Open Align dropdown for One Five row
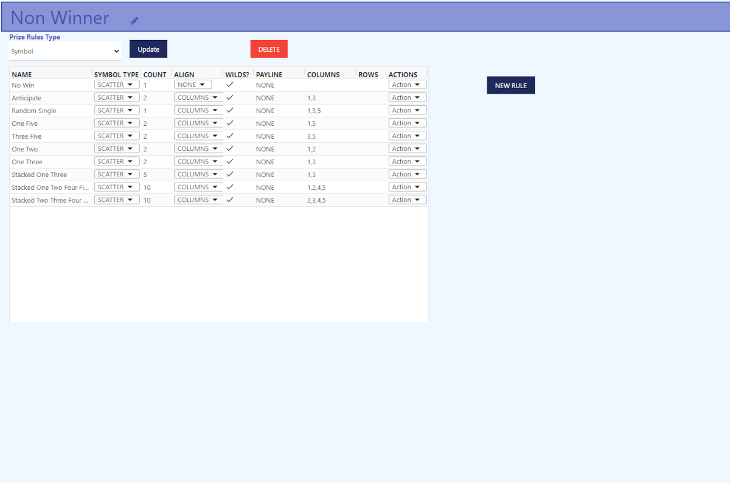 [198, 123]
